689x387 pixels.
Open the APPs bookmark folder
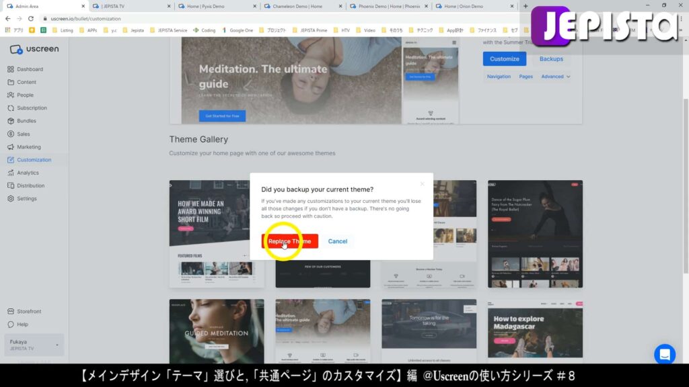point(88,30)
